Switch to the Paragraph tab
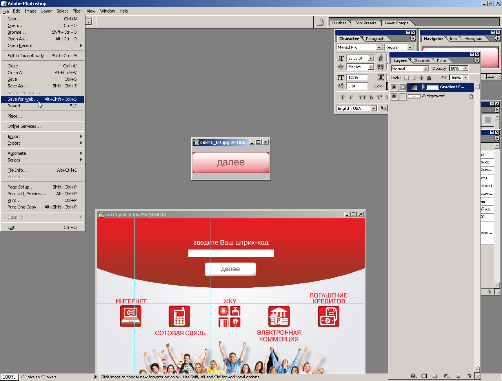Screen dimensions: 502x381 (375, 39)
